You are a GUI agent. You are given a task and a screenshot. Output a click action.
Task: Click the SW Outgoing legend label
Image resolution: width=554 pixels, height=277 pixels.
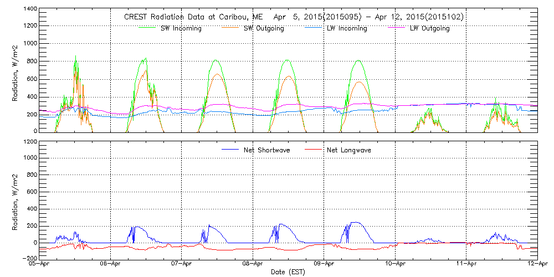pyautogui.click(x=264, y=28)
